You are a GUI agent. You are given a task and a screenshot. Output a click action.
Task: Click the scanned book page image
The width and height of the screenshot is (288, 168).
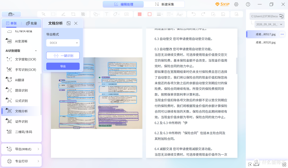click(x=97, y=93)
